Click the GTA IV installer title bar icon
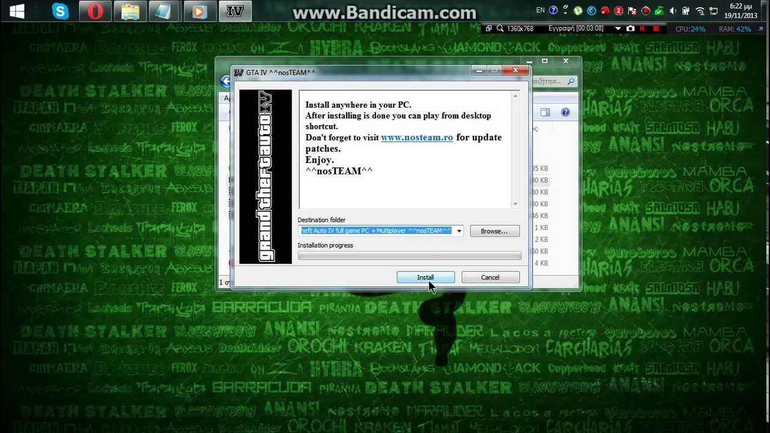Image resolution: width=770 pixels, height=433 pixels. coord(238,73)
